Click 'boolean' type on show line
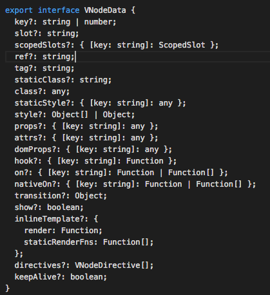Viewport: 270px width, 295px height. (63, 207)
